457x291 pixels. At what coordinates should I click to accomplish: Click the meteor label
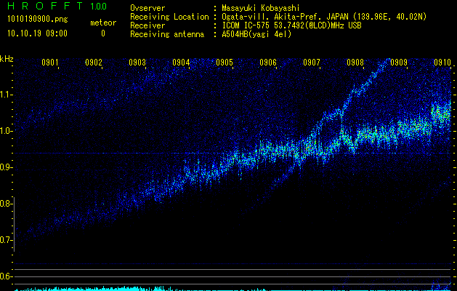tap(103, 23)
